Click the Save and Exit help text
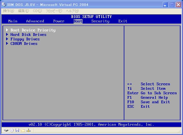 pyautogui.click(x=155, y=102)
